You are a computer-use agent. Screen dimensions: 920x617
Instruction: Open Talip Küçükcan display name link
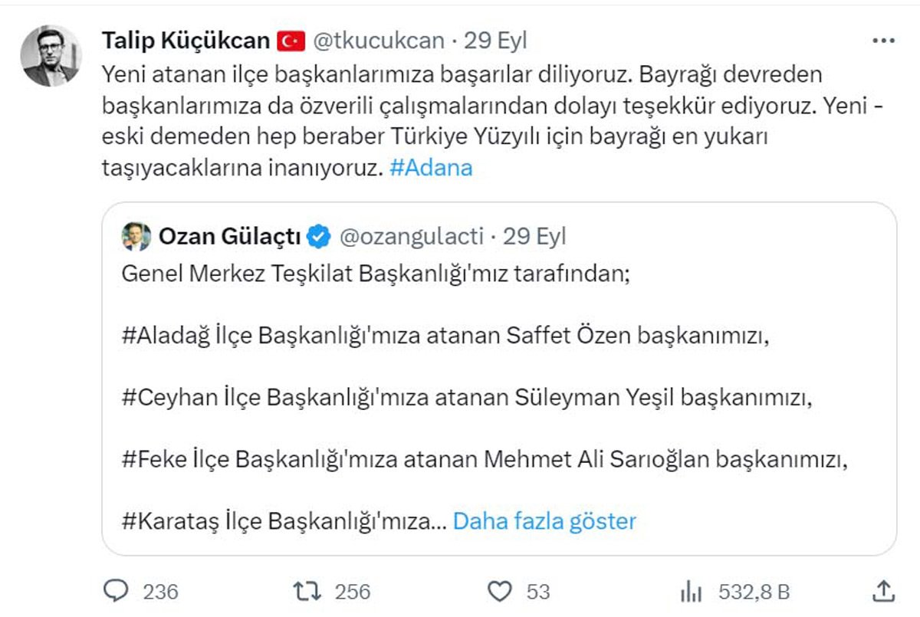coord(186,41)
